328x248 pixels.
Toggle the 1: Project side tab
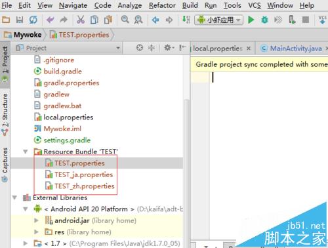[x=5, y=64]
